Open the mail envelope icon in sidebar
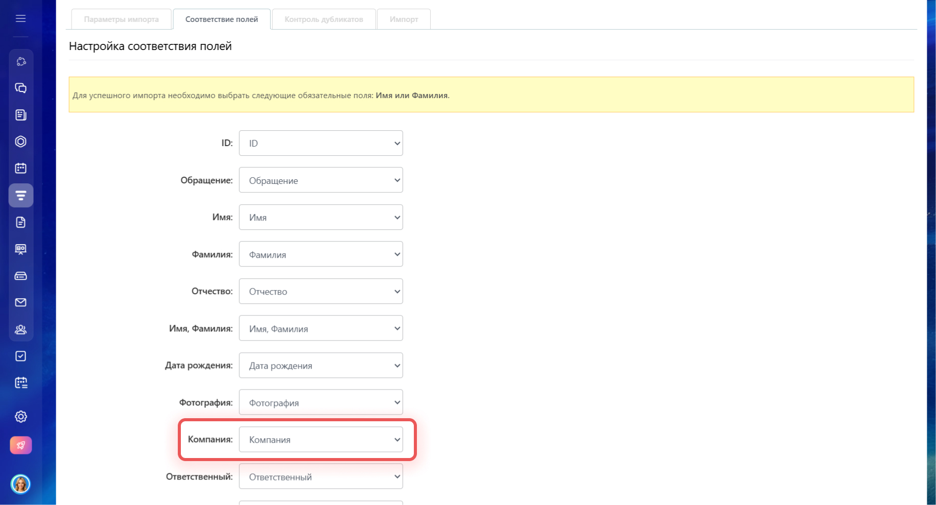This screenshot has height=505, width=936. (20, 302)
